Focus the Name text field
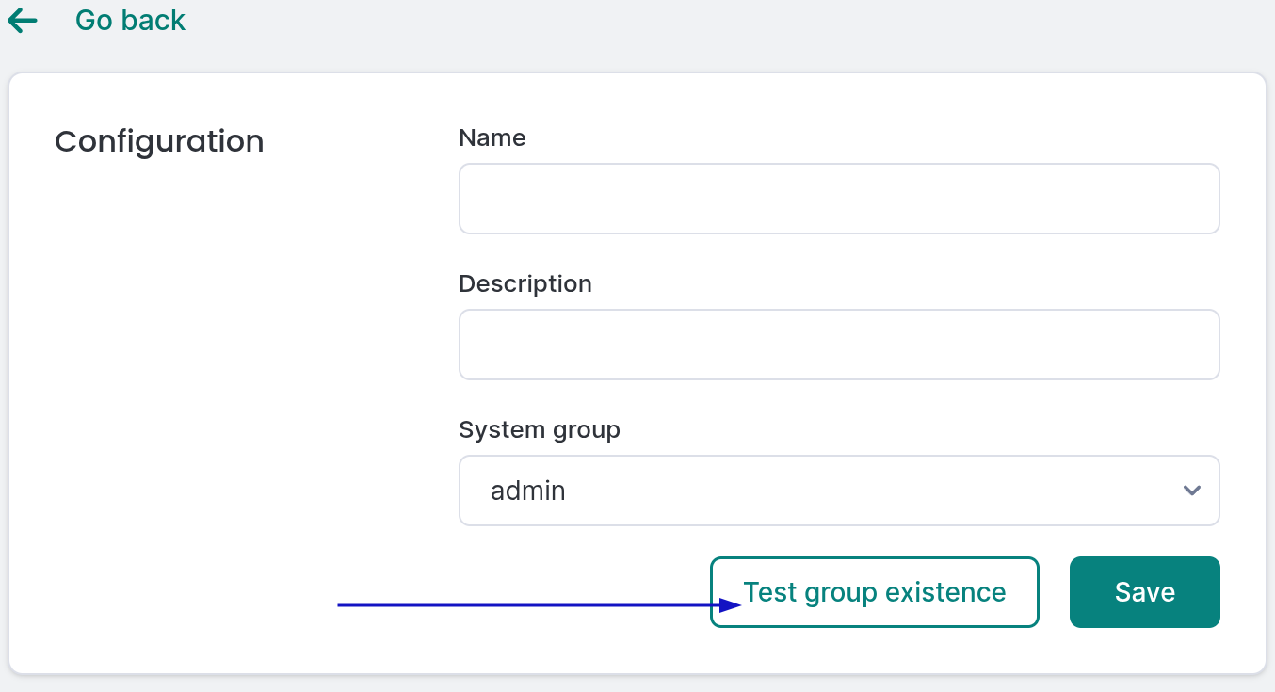This screenshot has height=692, width=1275. click(838, 199)
